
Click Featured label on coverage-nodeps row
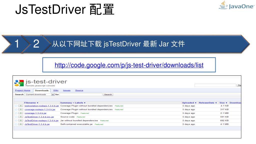click(119, 109)
